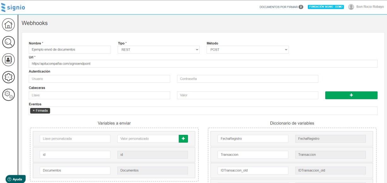The image size is (387, 183).
Task: Open the Ibon Rocio Robayo user menu
Action: coord(370,7)
